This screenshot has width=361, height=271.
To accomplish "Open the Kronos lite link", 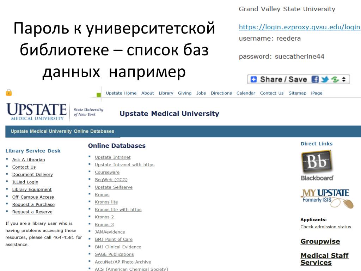I will click(x=106, y=202).
